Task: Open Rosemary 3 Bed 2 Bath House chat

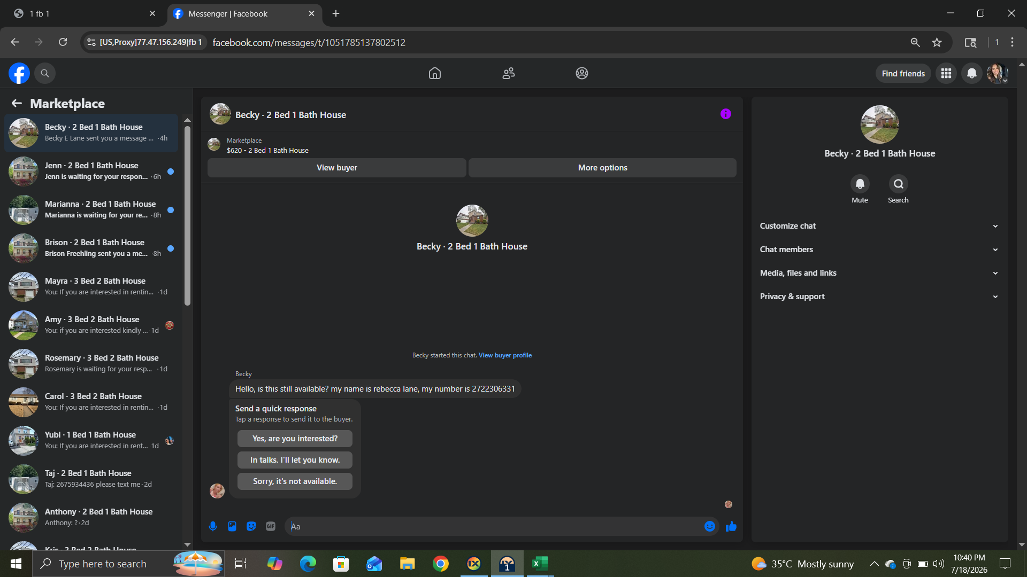Action: (x=91, y=363)
